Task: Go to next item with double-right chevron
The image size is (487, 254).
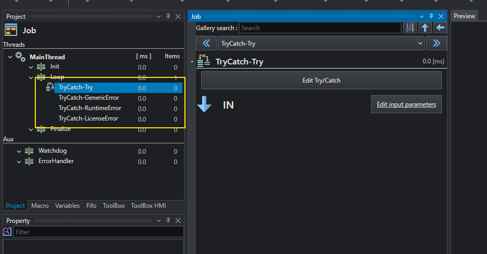Action: click(437, 43)
